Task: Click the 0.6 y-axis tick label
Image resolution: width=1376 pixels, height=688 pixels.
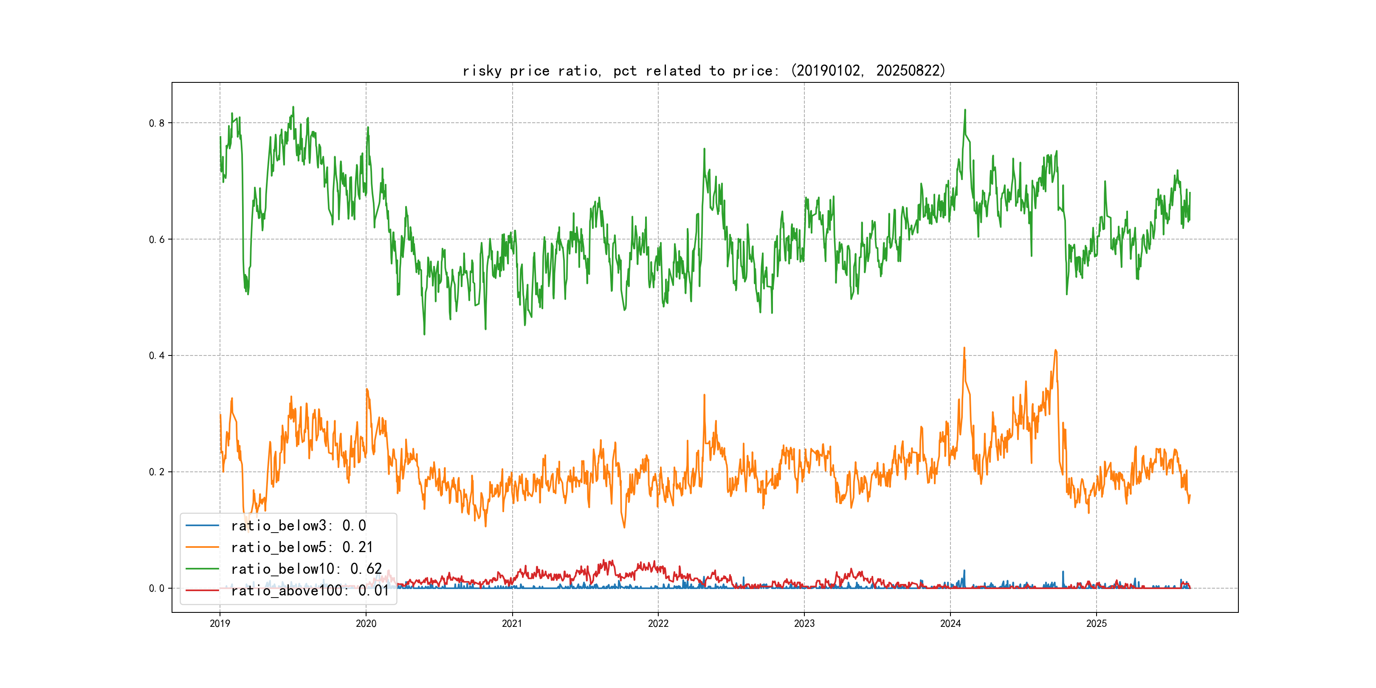Action: 157,239
